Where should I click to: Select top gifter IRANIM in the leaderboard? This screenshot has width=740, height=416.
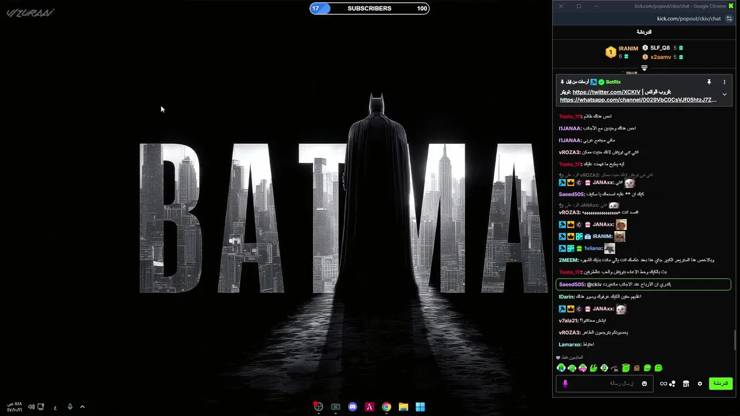click(x=628, y=49)
